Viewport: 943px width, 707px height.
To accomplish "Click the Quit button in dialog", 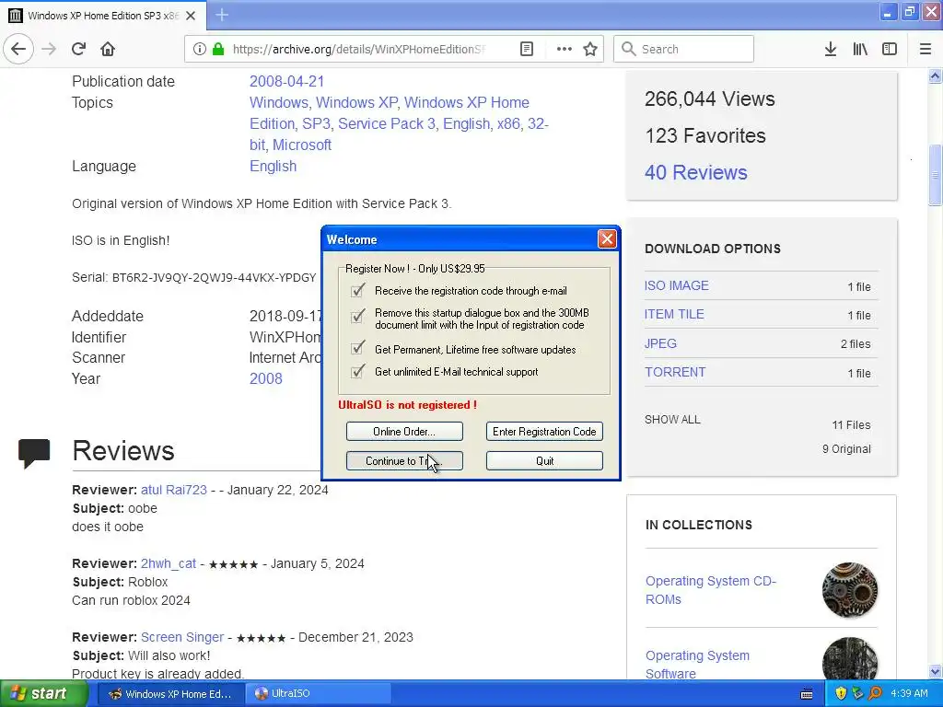I will pos(544,460).
